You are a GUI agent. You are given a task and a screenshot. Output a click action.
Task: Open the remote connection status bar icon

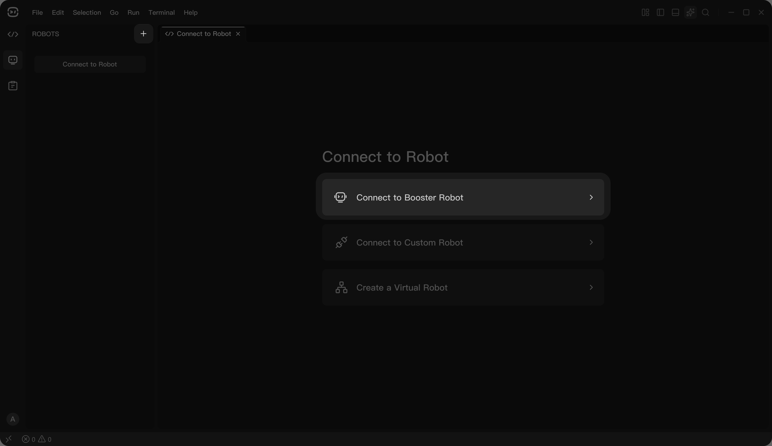pyautogui.click(x=9, y=439)
